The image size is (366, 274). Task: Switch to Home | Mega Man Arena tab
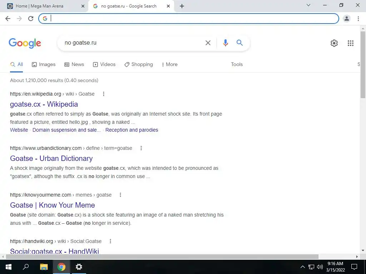39,6
